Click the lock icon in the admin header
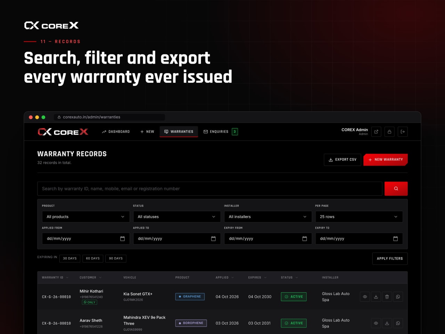Viewport: 445px width, 334px height. [x=389, y=132]
